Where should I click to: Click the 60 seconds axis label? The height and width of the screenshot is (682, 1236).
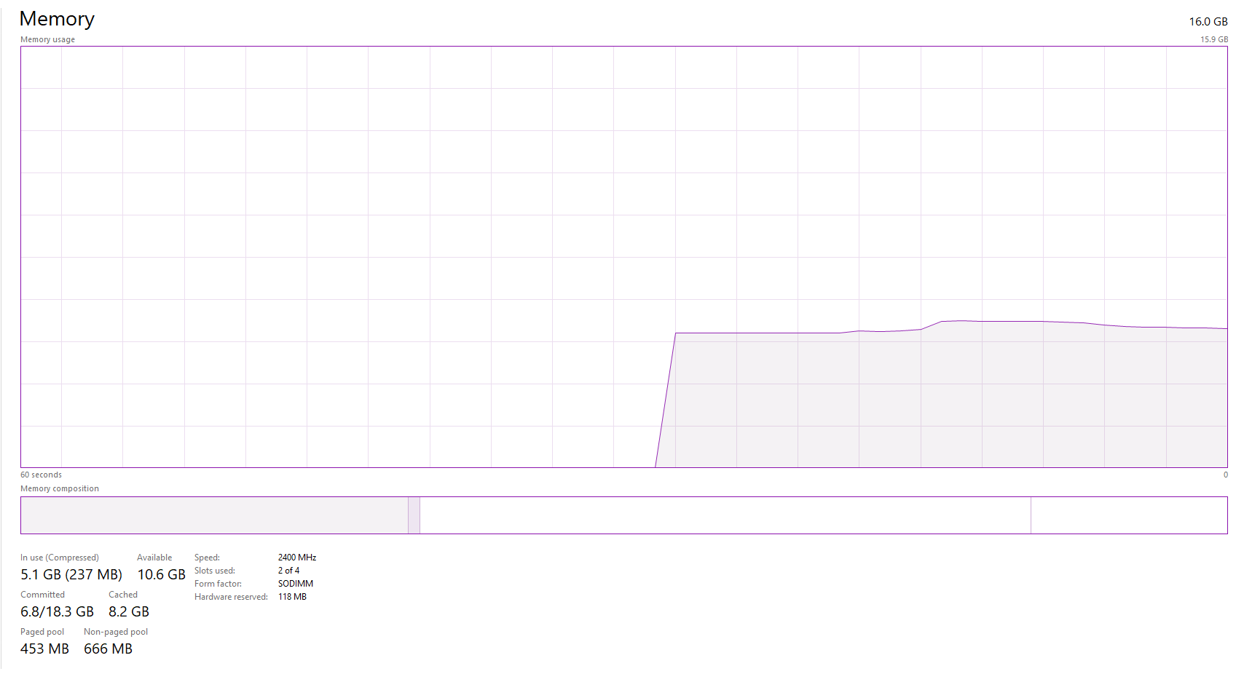[x=41, y=475]
